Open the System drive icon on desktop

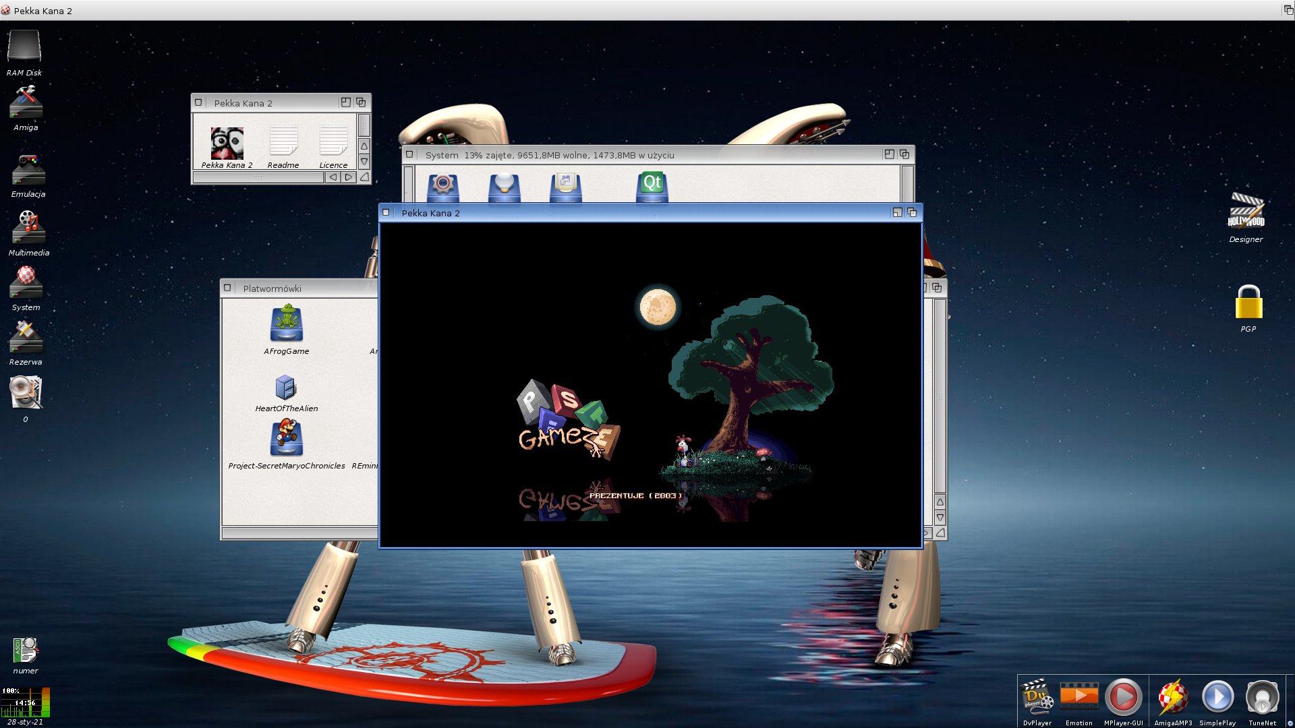click(26, 282)
